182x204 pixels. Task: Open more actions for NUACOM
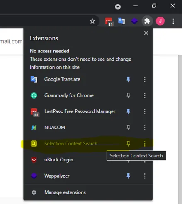coord(145,128)
